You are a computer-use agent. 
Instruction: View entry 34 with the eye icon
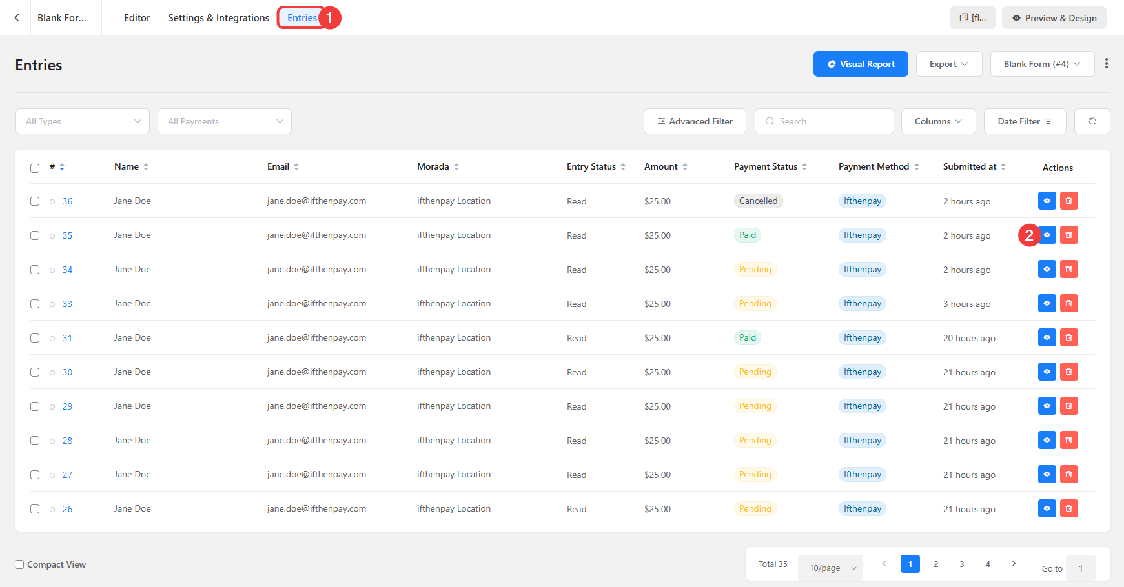click(1047, 269)
